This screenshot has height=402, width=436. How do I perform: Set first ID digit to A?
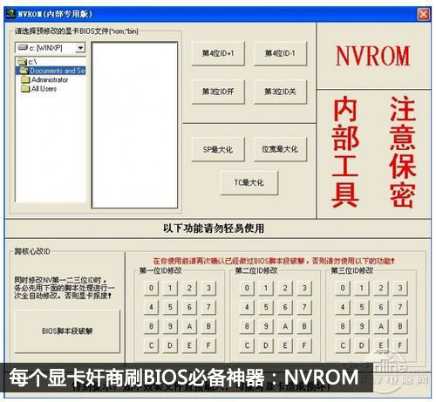point(189,326)
